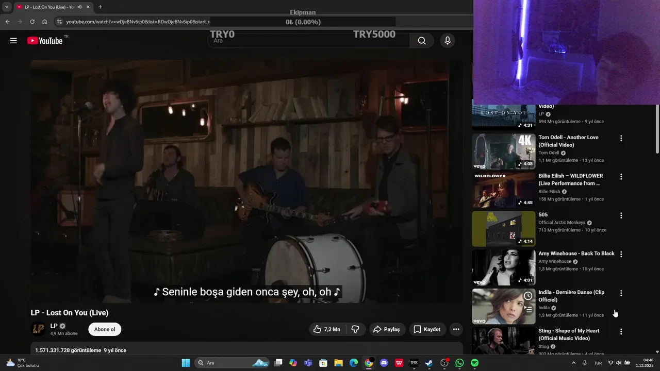Click the browser address bar URL
Screen dimensions: 660x371
coord(138,22)
